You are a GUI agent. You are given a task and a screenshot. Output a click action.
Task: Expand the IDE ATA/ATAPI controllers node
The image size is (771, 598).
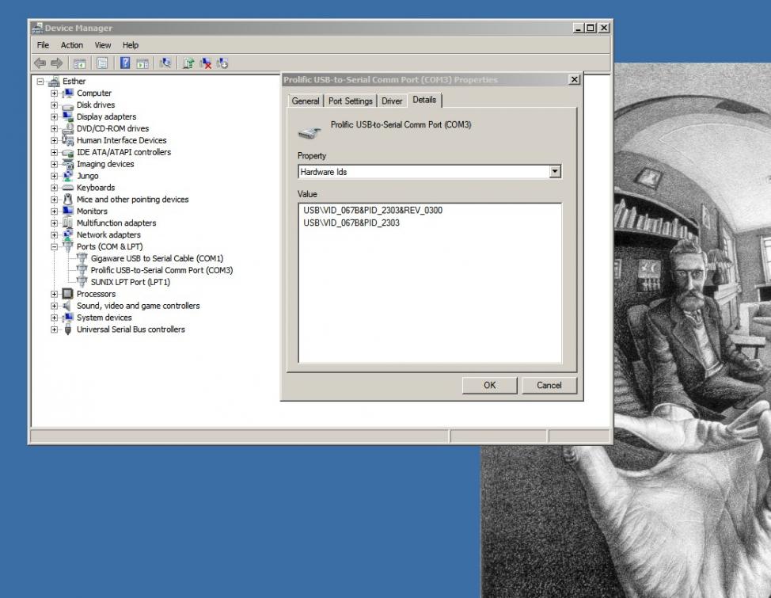54,152
